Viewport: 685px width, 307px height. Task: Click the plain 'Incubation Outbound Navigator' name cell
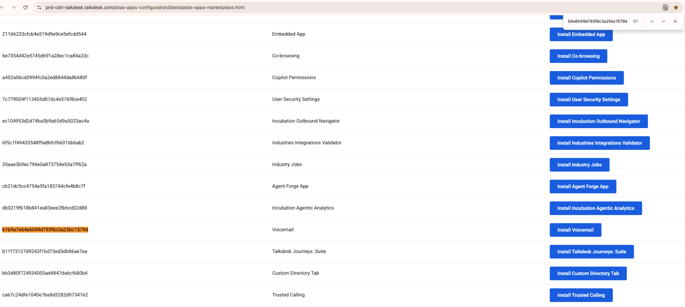[x=306, y=121]
